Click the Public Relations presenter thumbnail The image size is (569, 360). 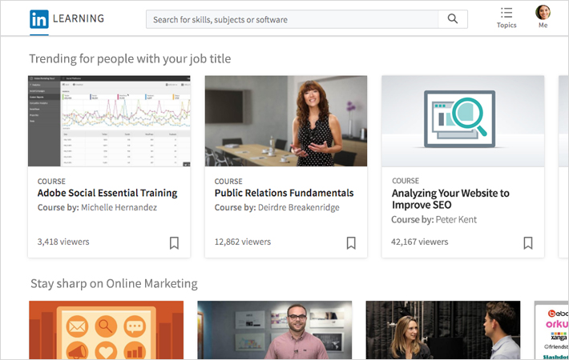(x=286, y=121)
